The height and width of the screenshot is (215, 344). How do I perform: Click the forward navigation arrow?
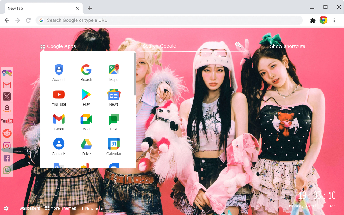click(18, 20)
